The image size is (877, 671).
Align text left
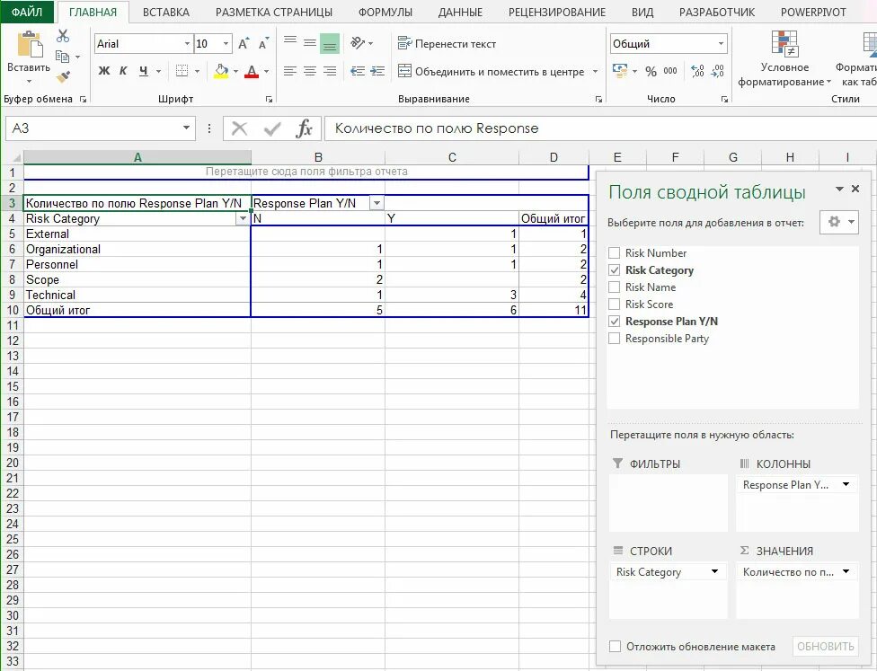[x=289, y=71]
